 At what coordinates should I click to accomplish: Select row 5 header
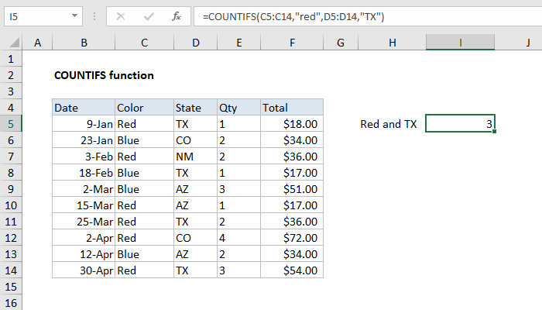coord(11,123)
